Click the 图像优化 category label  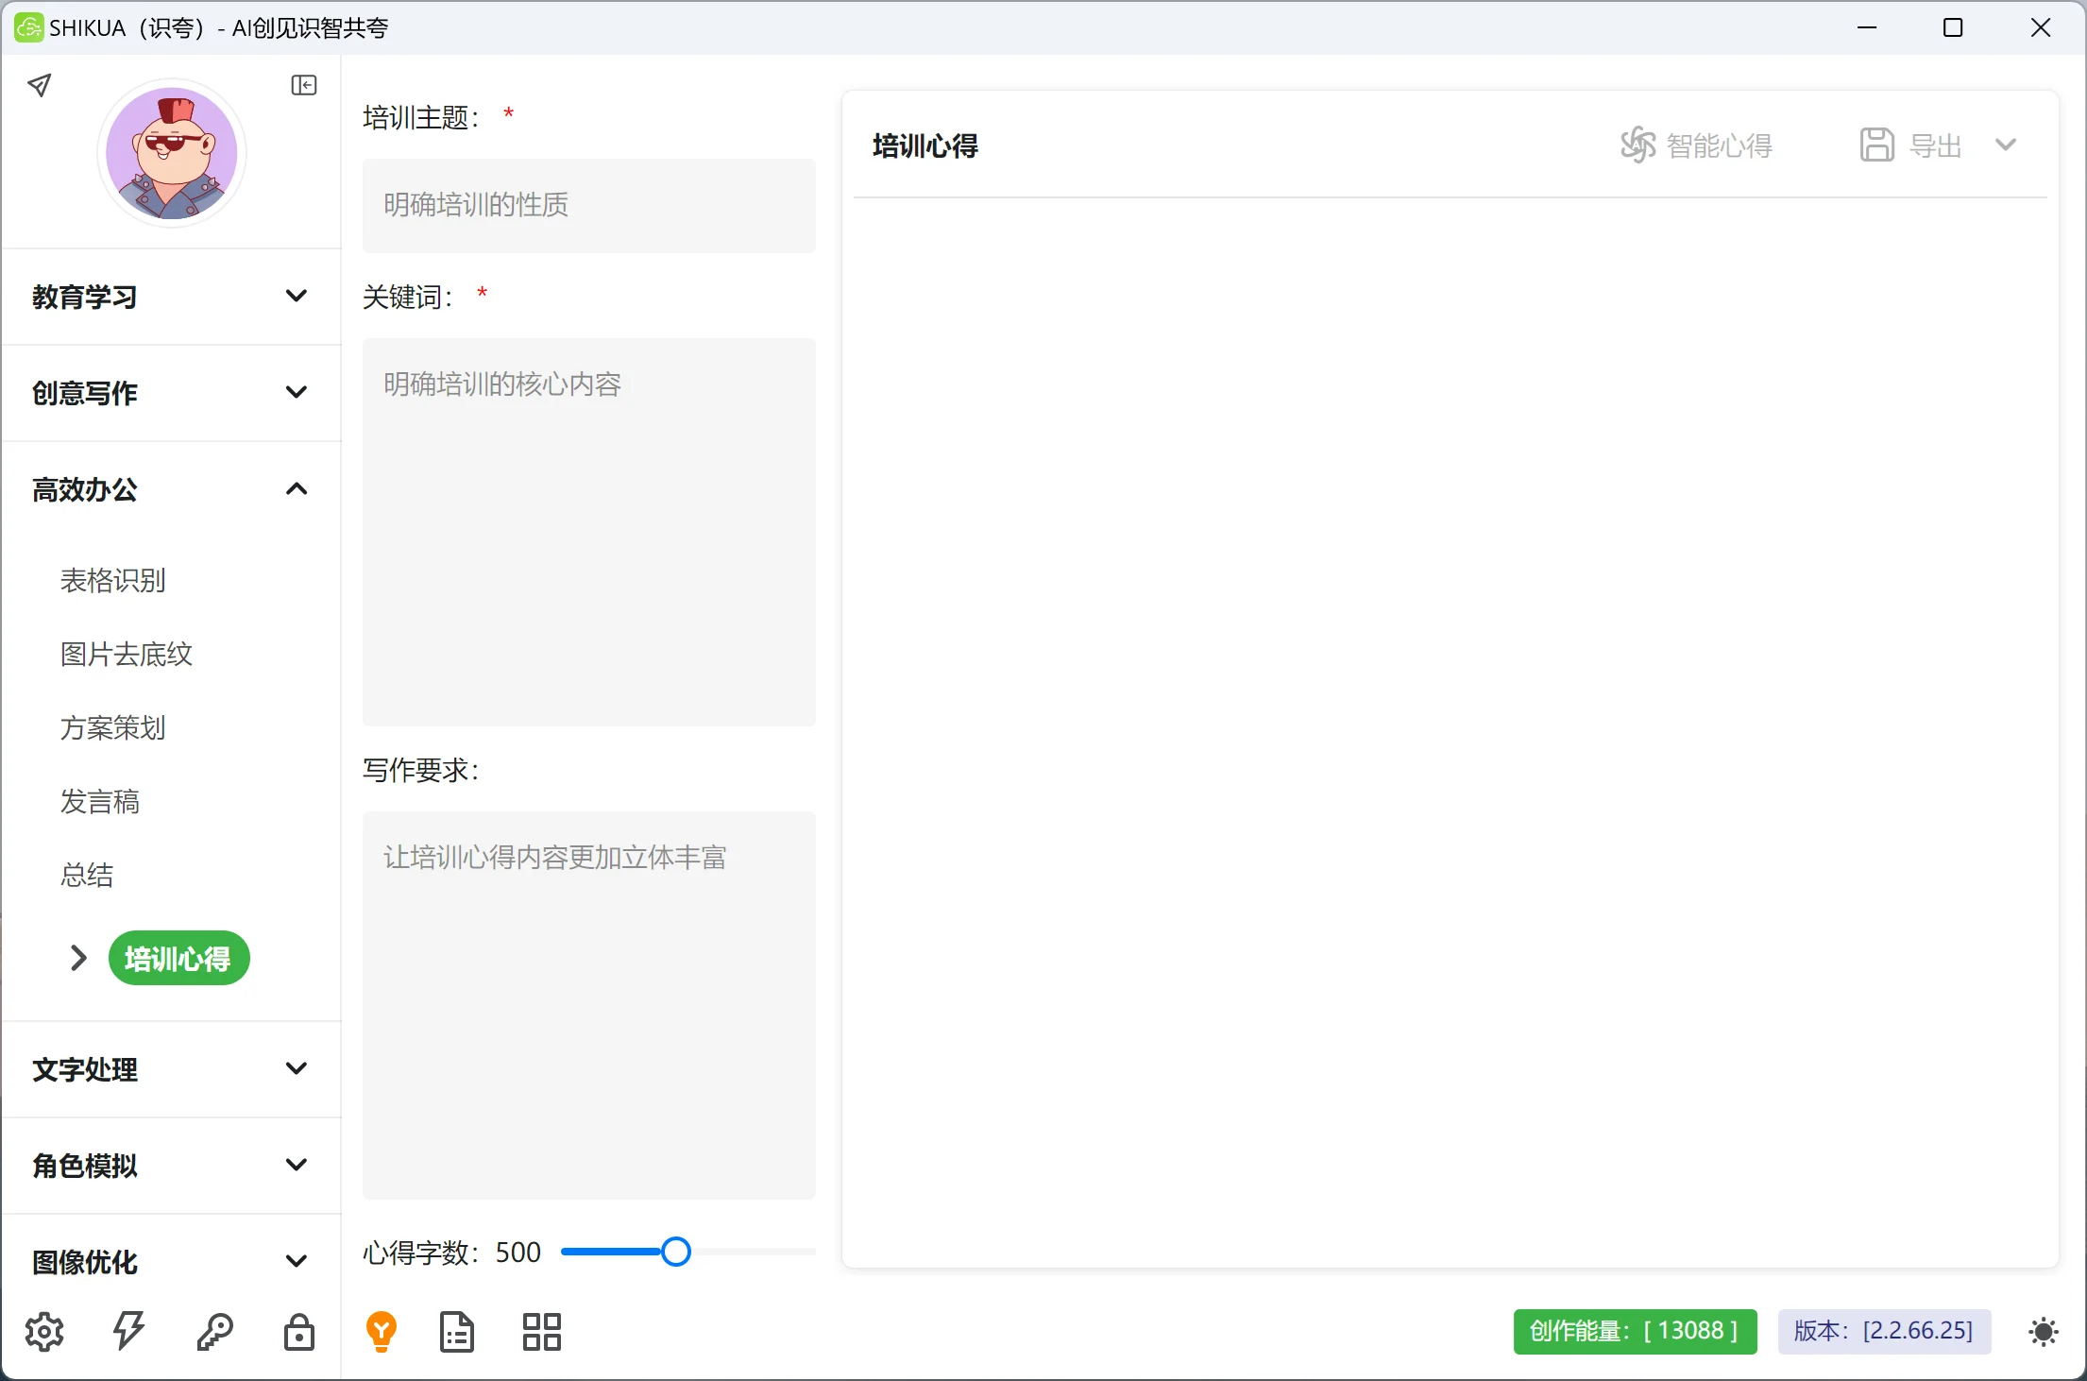coord(85,1262)
